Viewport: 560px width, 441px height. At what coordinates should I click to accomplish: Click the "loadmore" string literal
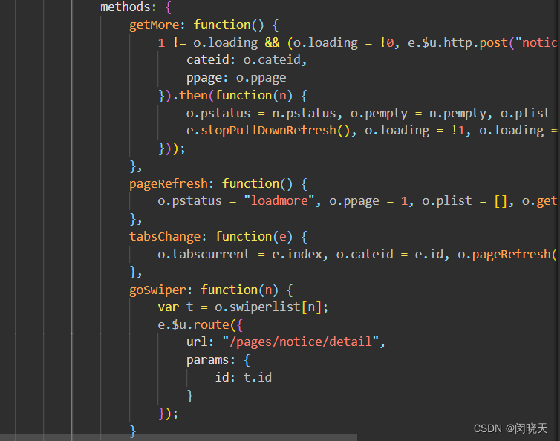click(279, 200)
